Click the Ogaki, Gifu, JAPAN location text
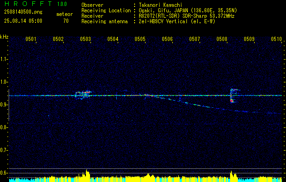 [188, 10]
